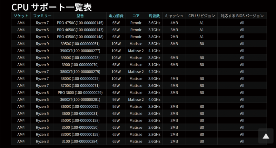Click Matisse 2 in the 3900XT row
The image size is (276, 148).
[x=136, y=51]
